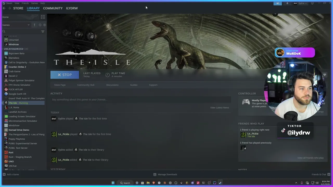
Task: Select the LIBRARY tab
Action: (33, 8)
